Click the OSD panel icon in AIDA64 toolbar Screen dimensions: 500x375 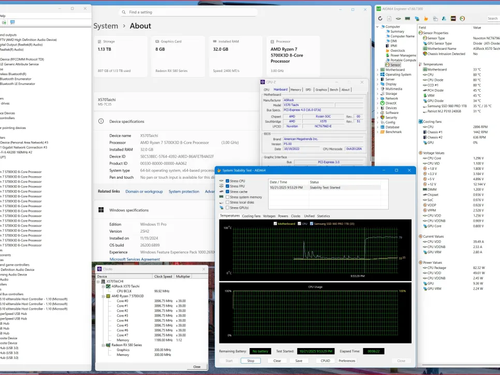coord(453,19)
